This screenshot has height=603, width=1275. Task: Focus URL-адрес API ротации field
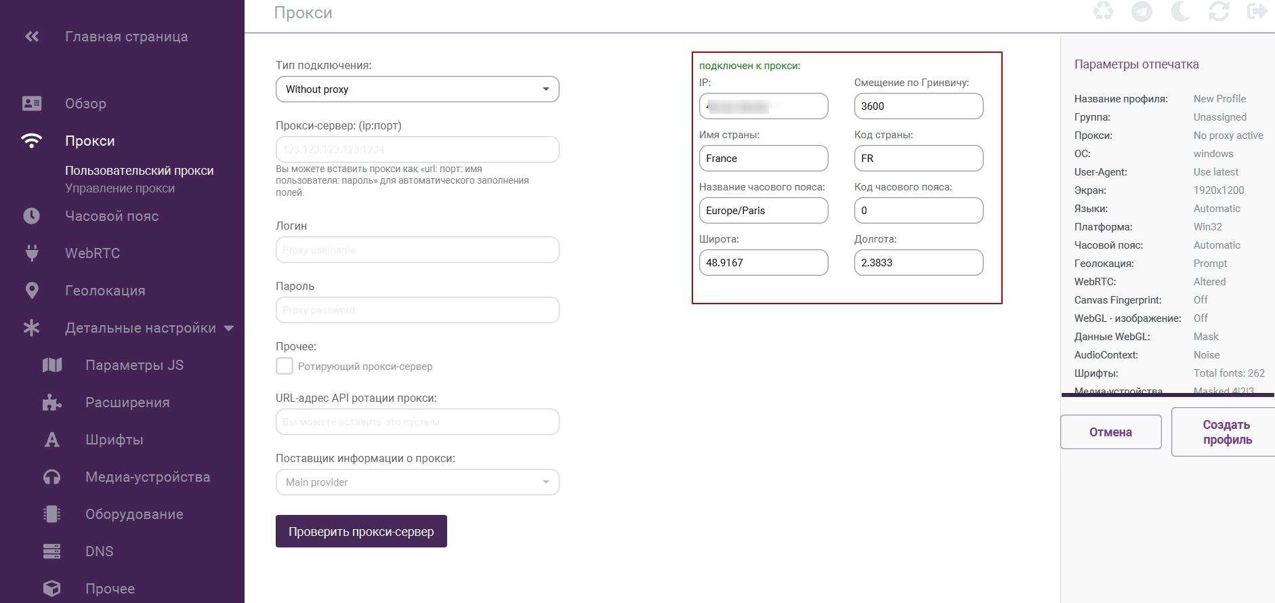pos(417,422)
